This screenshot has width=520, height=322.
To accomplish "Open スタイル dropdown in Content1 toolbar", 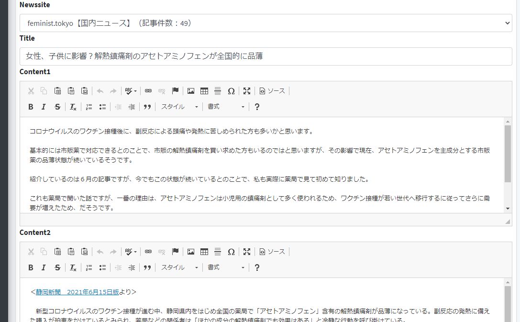I will coord(179,107).
